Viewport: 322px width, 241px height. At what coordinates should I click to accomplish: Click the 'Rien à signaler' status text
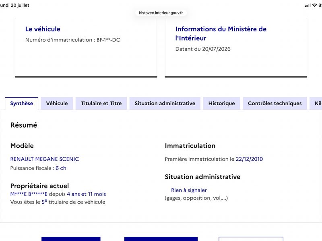(x=189, y=190)
